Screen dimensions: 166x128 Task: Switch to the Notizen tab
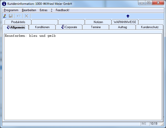pyautogui.click(x=98, y=22)
